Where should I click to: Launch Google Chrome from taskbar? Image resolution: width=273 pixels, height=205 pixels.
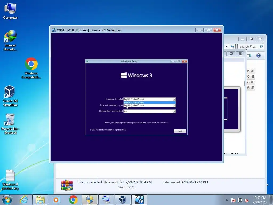(x=73, y=200)
